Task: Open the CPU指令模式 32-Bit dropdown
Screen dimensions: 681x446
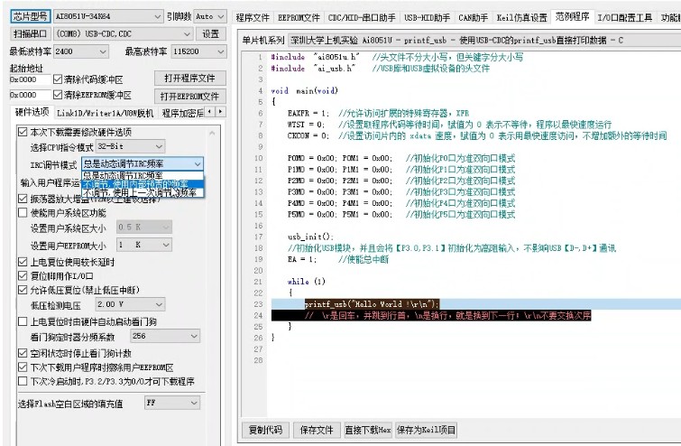Action: click(x=130, y=146)
